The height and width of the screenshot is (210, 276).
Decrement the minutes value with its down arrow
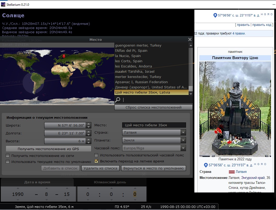[x=111, y=200]
